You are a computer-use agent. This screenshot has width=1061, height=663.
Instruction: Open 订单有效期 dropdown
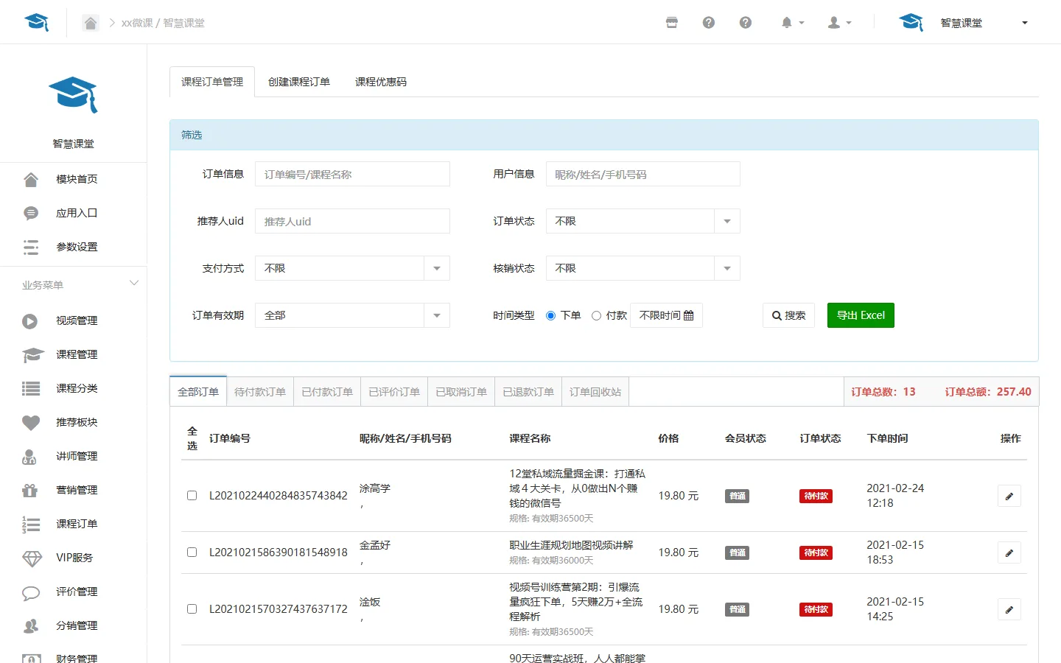[352, 315]
